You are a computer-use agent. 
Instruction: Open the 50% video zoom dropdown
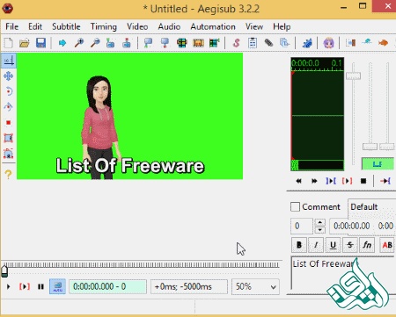tap(255, 286)
